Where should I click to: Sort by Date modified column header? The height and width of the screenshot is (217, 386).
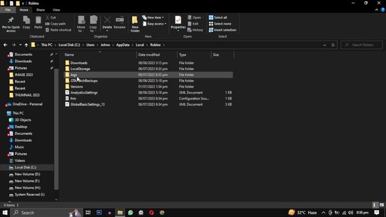coord(149,55)
